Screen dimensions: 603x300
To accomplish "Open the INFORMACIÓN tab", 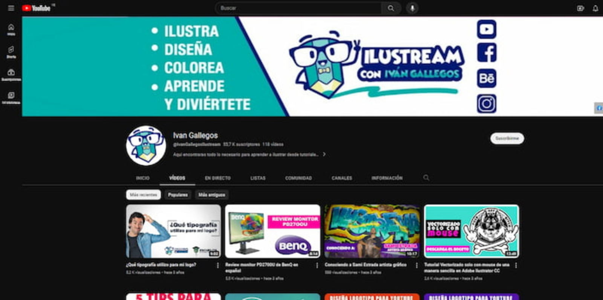I will 387,178.
